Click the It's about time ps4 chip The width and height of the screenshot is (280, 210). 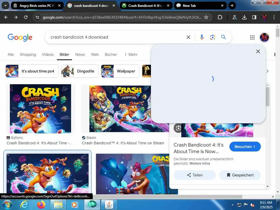pyautogui.click(x=32, y=71)
